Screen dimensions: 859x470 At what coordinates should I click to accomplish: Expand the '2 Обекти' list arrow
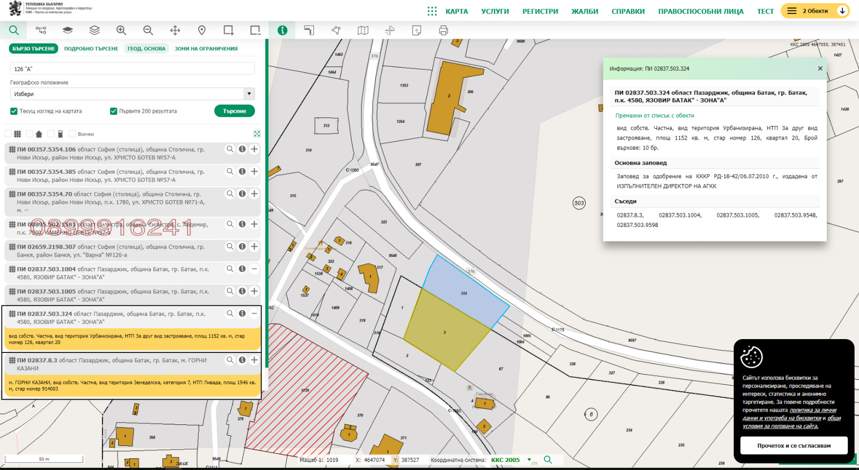(x=842, y=11)
